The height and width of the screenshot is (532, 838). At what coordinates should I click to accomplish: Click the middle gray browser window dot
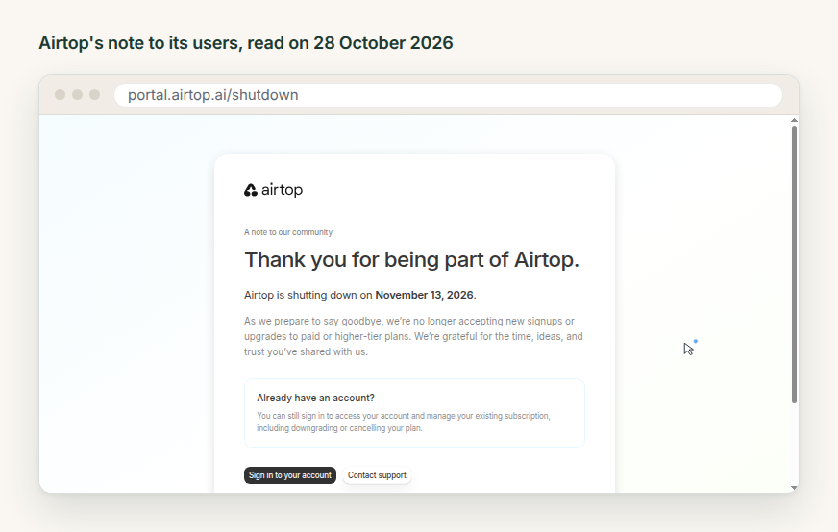[x=78, y=94]
